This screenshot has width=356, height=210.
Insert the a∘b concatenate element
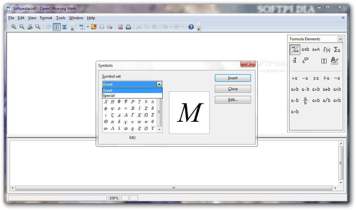[x=295, y=112]
